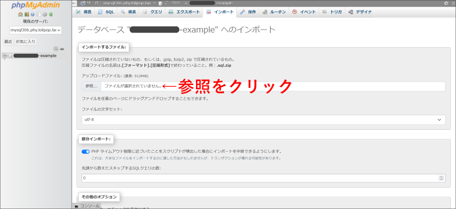Click the 'インポートするファイル:' section heading

click(103, 47)
